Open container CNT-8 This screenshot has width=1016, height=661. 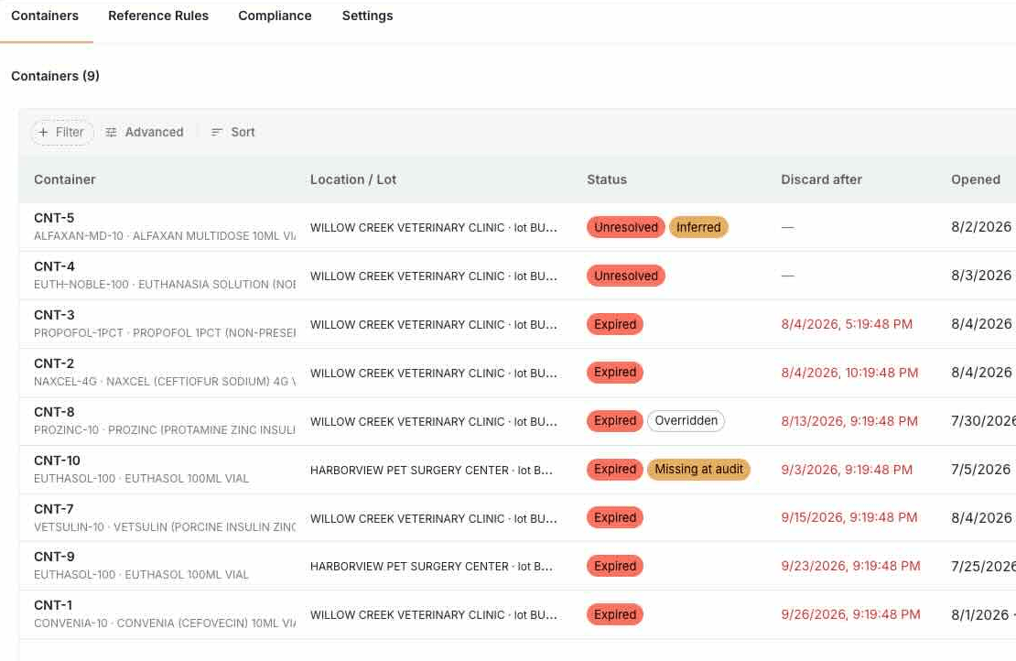[54, 412]
